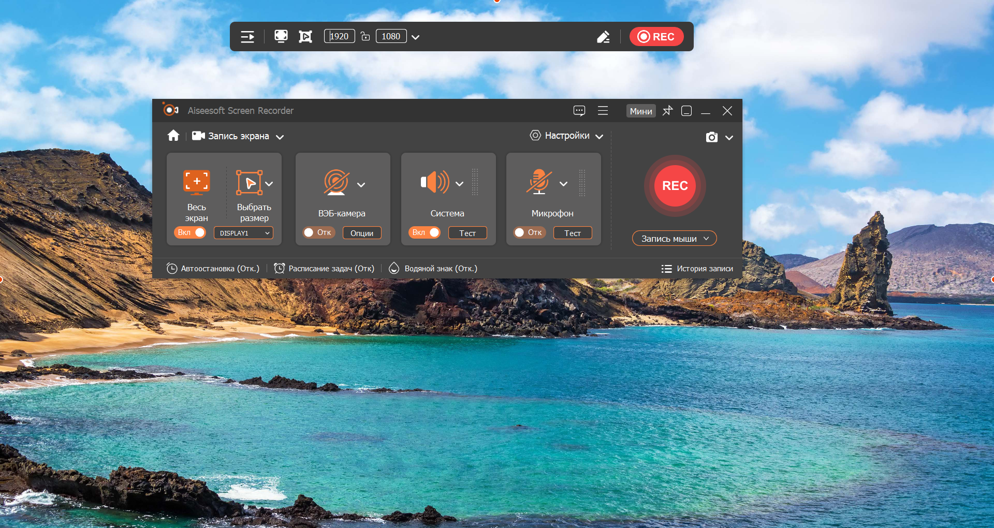Pin the window with the pin icon

[x=667, y=111]
